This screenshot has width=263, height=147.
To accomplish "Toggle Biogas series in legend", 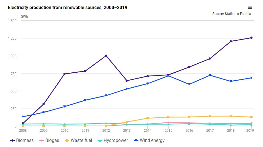I will [x=52, y=140].
